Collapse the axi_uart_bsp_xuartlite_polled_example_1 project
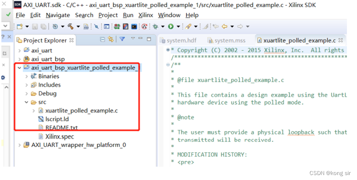The height and width of the screenshot is (180, 357). (19, 68)
